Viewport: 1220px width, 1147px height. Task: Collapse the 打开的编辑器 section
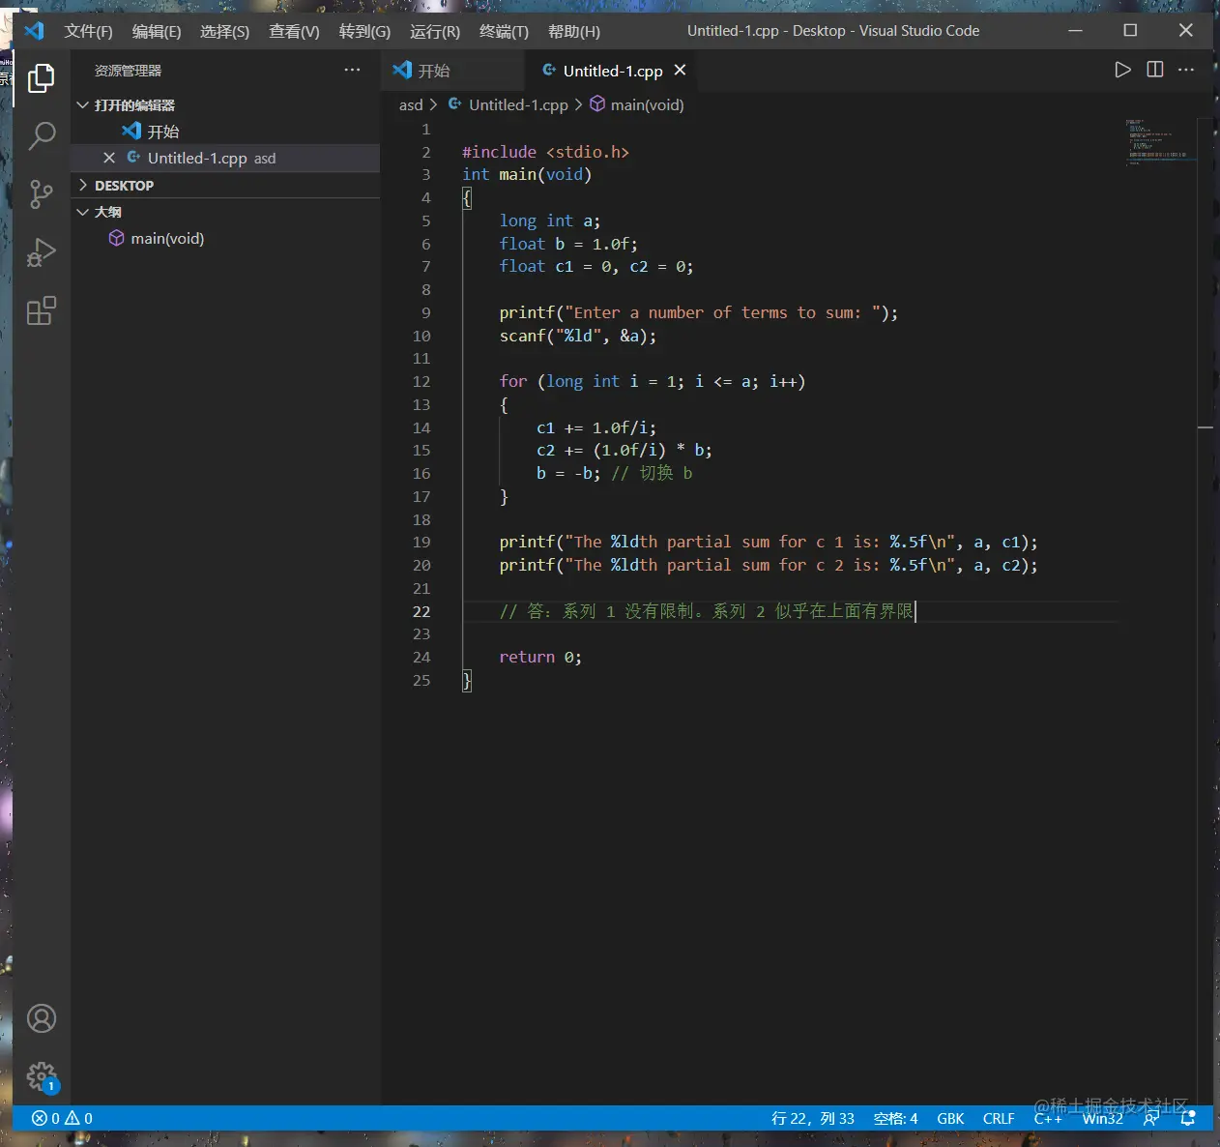coord(133,105)
